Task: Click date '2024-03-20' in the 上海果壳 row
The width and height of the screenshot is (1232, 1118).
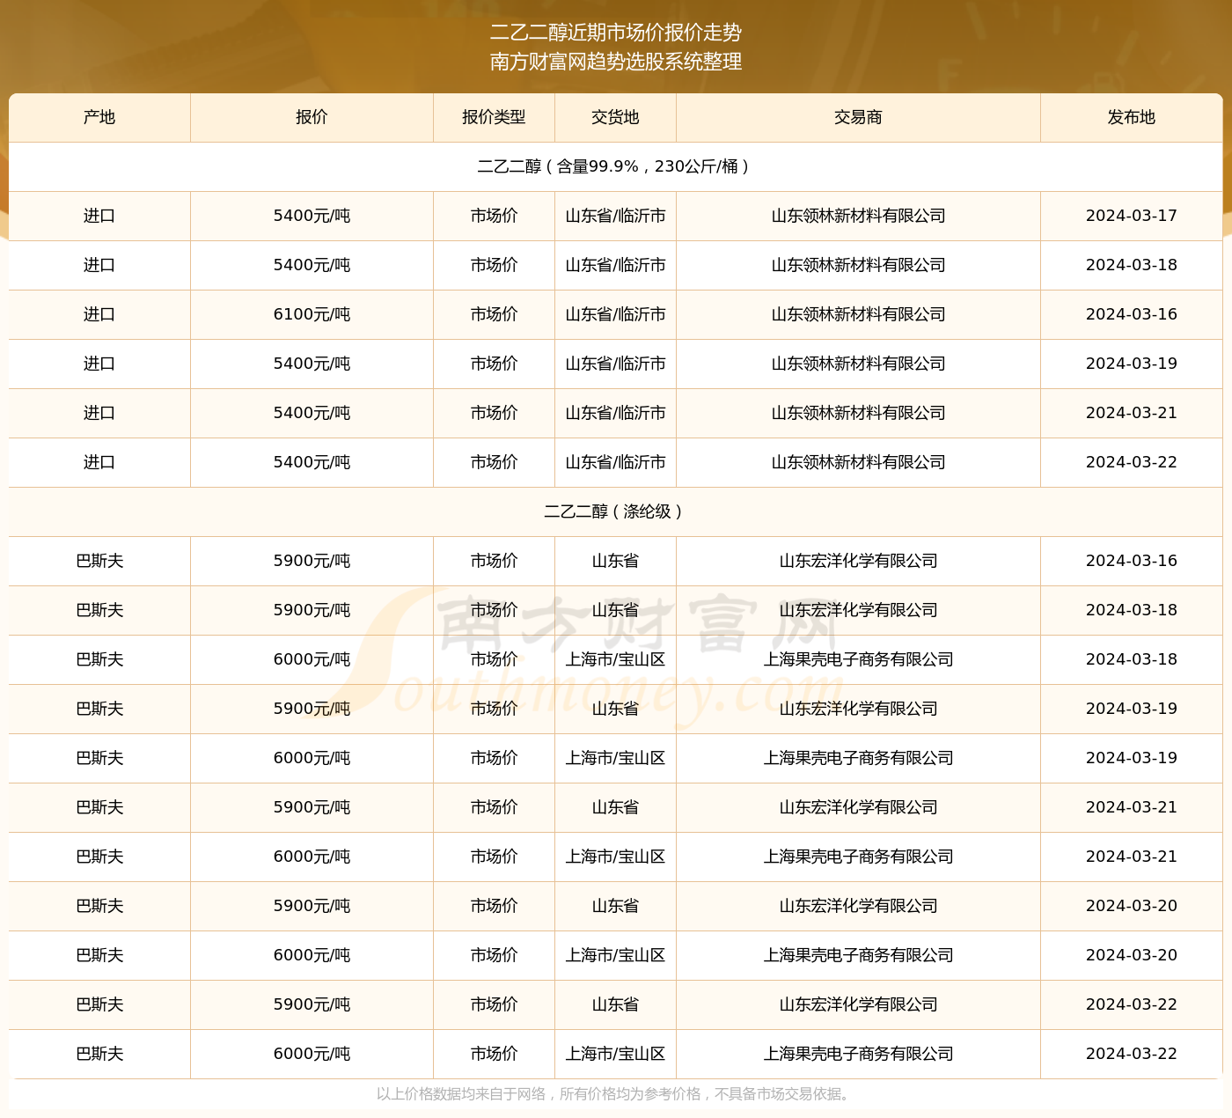Action: 1132,955
